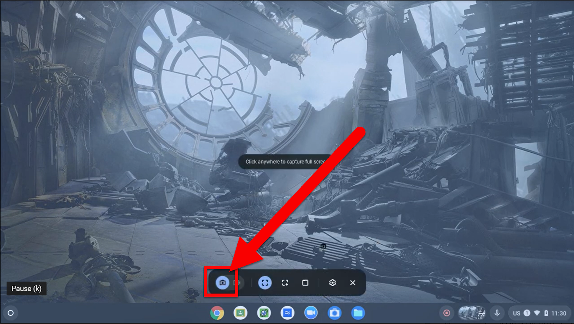
Task: View the notification count badge
Action: tap(527, 313)
